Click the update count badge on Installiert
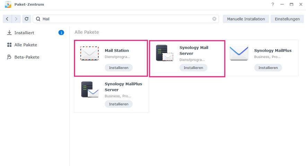This screenshot has height=166, width=306. (x=61, y=33)
